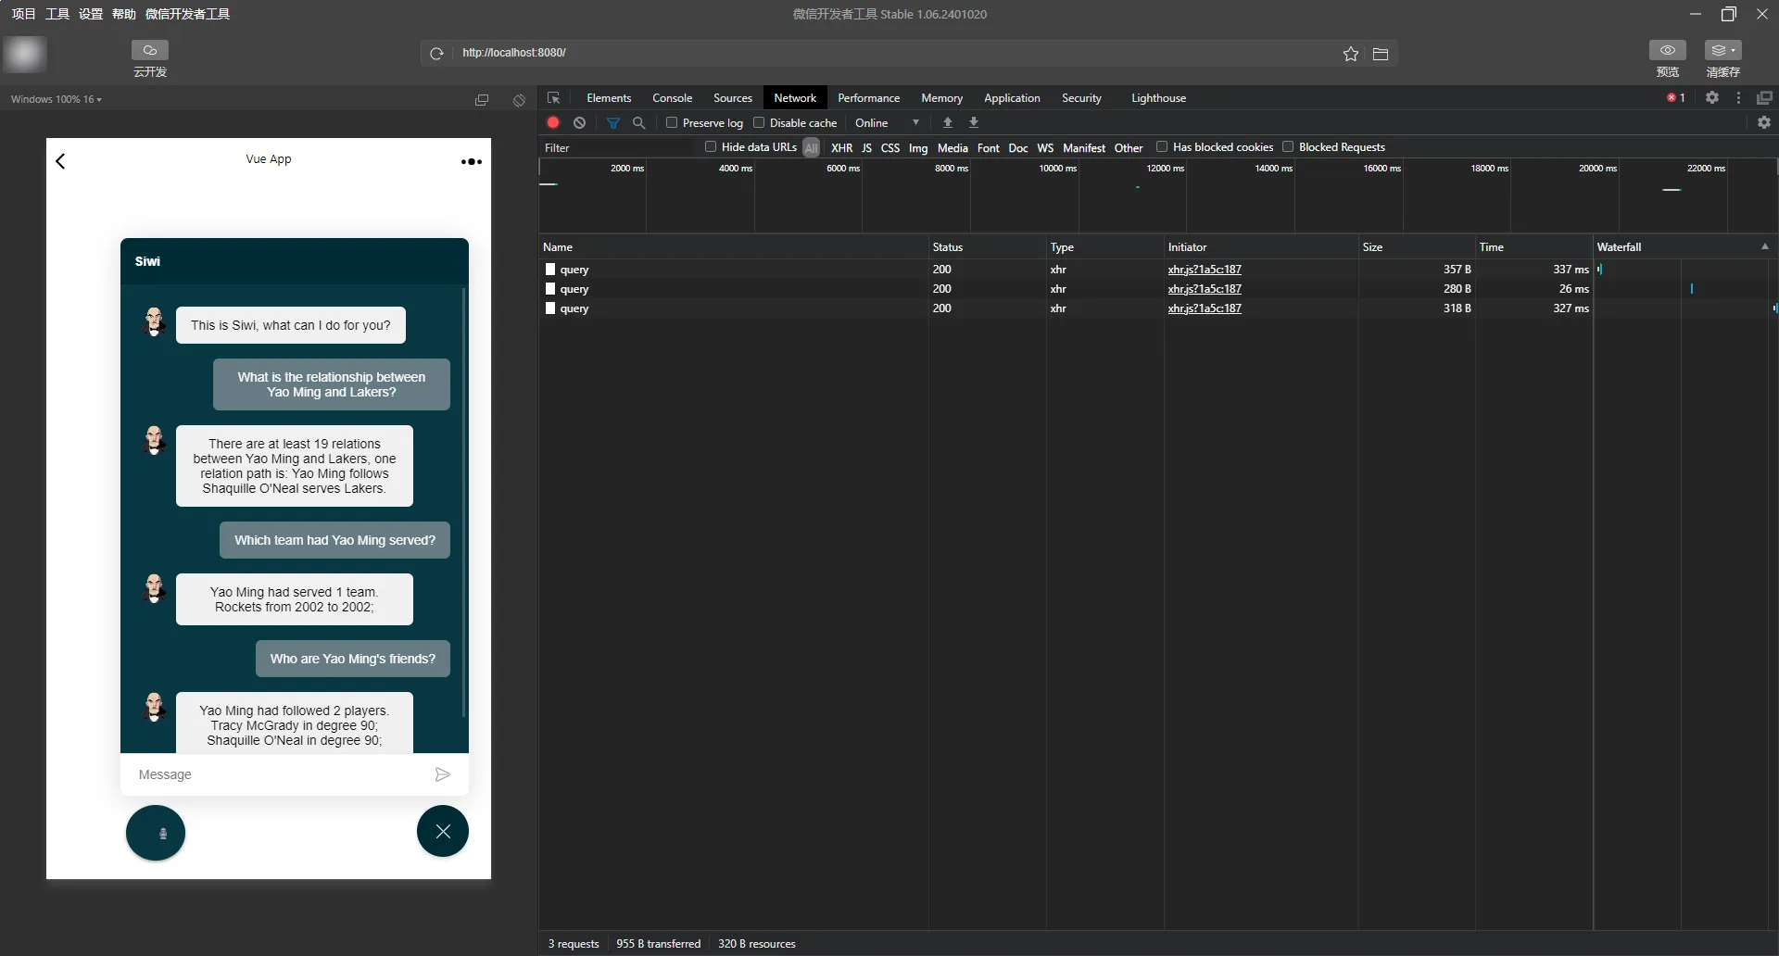Switch to the Performance tab
The width and height of the screenshot is (1779, 956).
tap(868, 98)
